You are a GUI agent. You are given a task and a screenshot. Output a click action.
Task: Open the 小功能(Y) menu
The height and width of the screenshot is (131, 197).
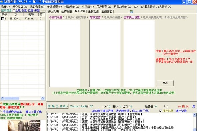(88, 7)
